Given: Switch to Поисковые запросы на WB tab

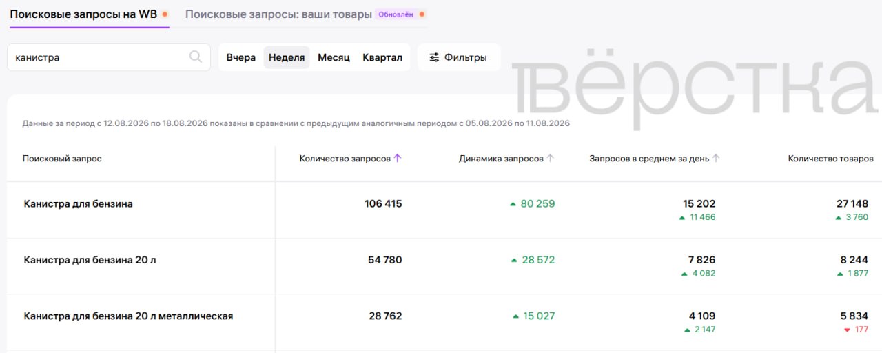Looking at the screenshot, I should click(x=83, y=14).
